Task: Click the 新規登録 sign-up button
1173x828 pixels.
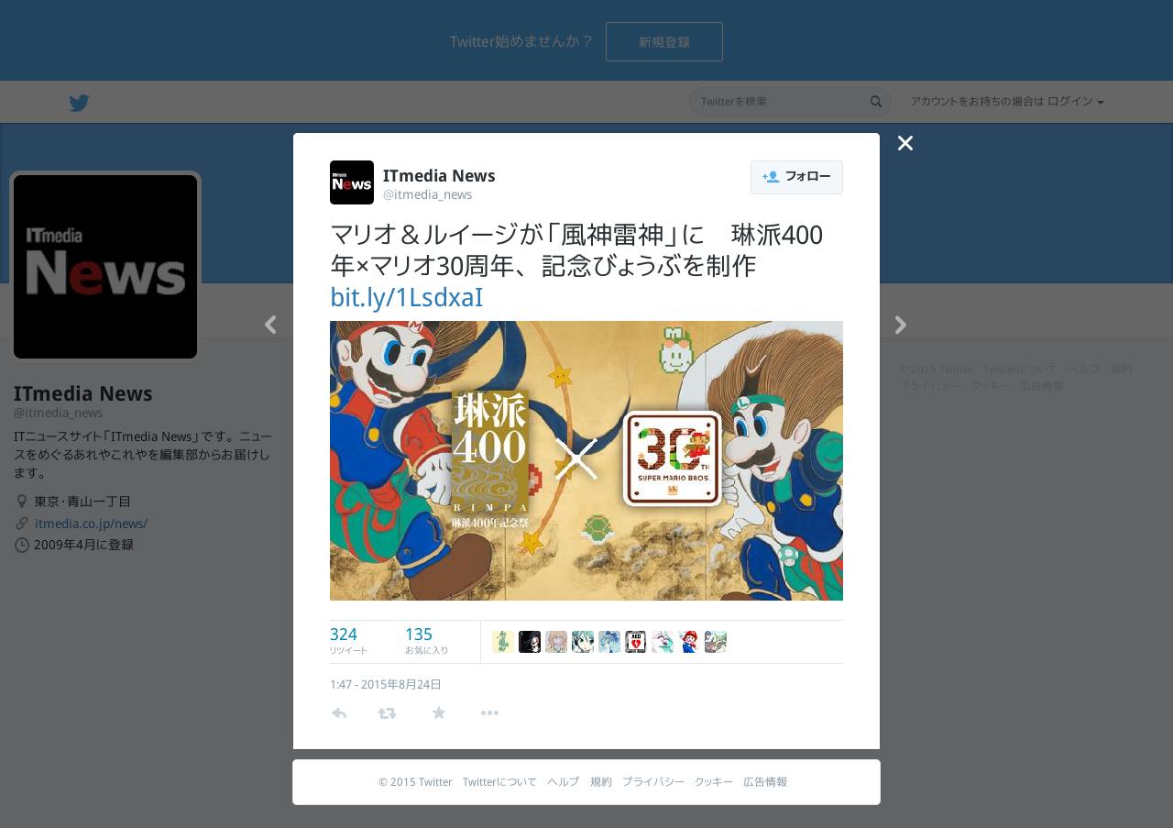Action: (x=664, y=42)
